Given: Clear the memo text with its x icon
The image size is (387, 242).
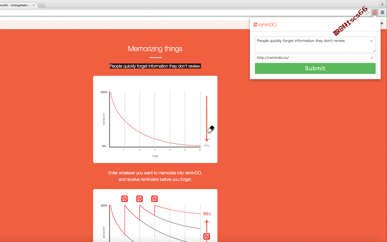Looking at the screenshot, I should [372, 41].
